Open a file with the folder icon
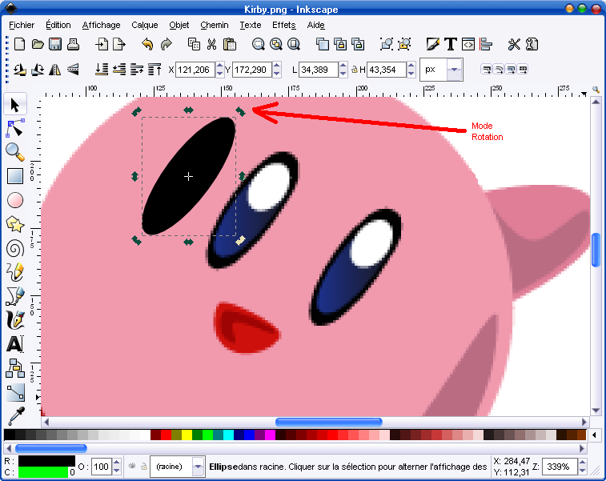Screen dimensions: 606x481 [x=38, y=45]
